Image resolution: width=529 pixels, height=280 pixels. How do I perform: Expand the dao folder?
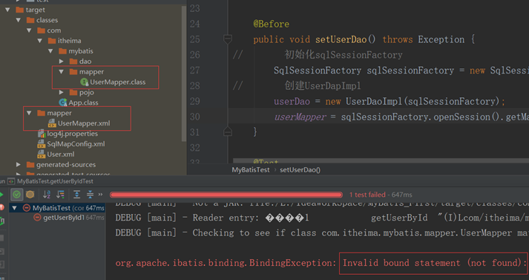click(62, 61)
